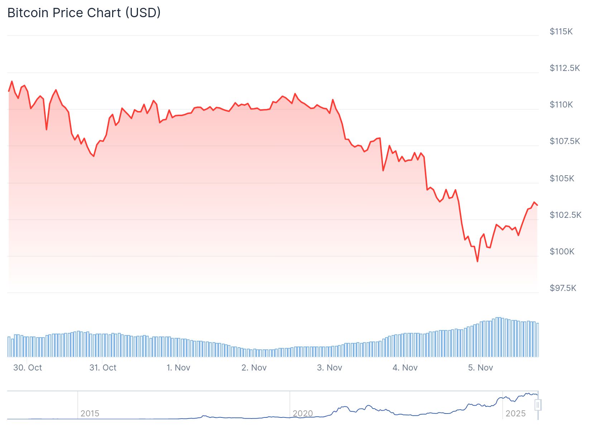Click the 2025 label in navigator

click(515, 414)
